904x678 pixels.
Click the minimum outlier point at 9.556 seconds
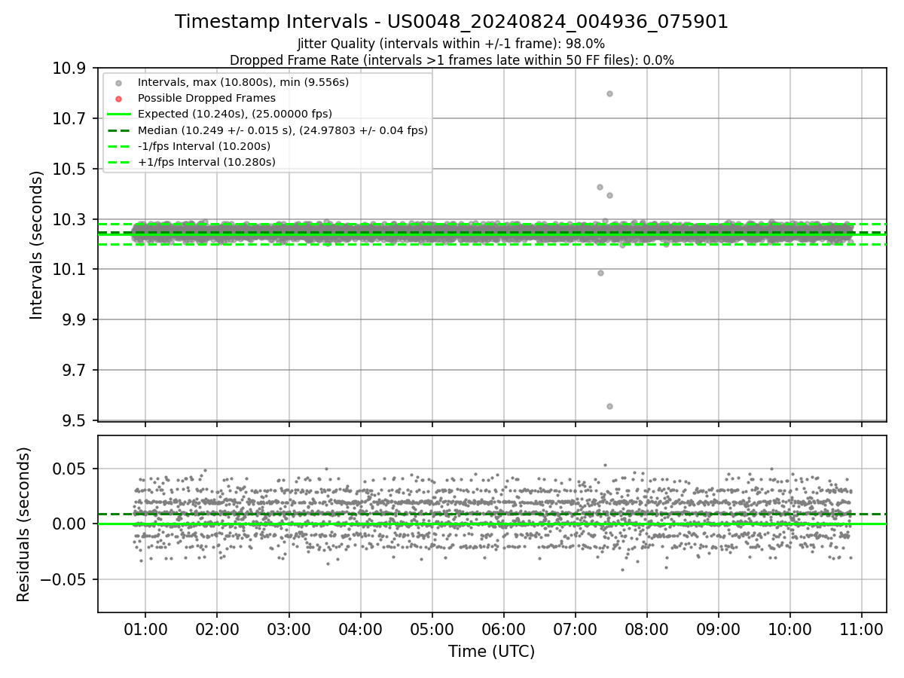pos(609,406)
